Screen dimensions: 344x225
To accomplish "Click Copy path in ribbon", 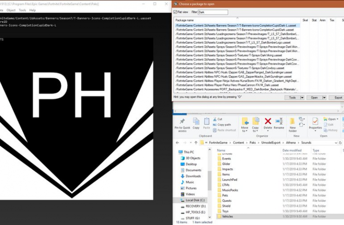I will [222, 125].
